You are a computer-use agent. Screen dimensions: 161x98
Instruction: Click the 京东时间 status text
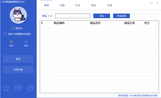[138, 96]
